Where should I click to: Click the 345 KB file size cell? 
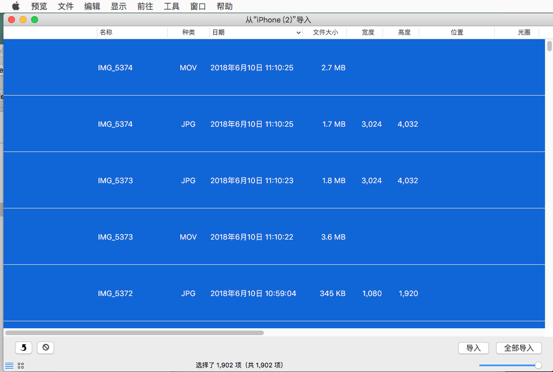332,293
